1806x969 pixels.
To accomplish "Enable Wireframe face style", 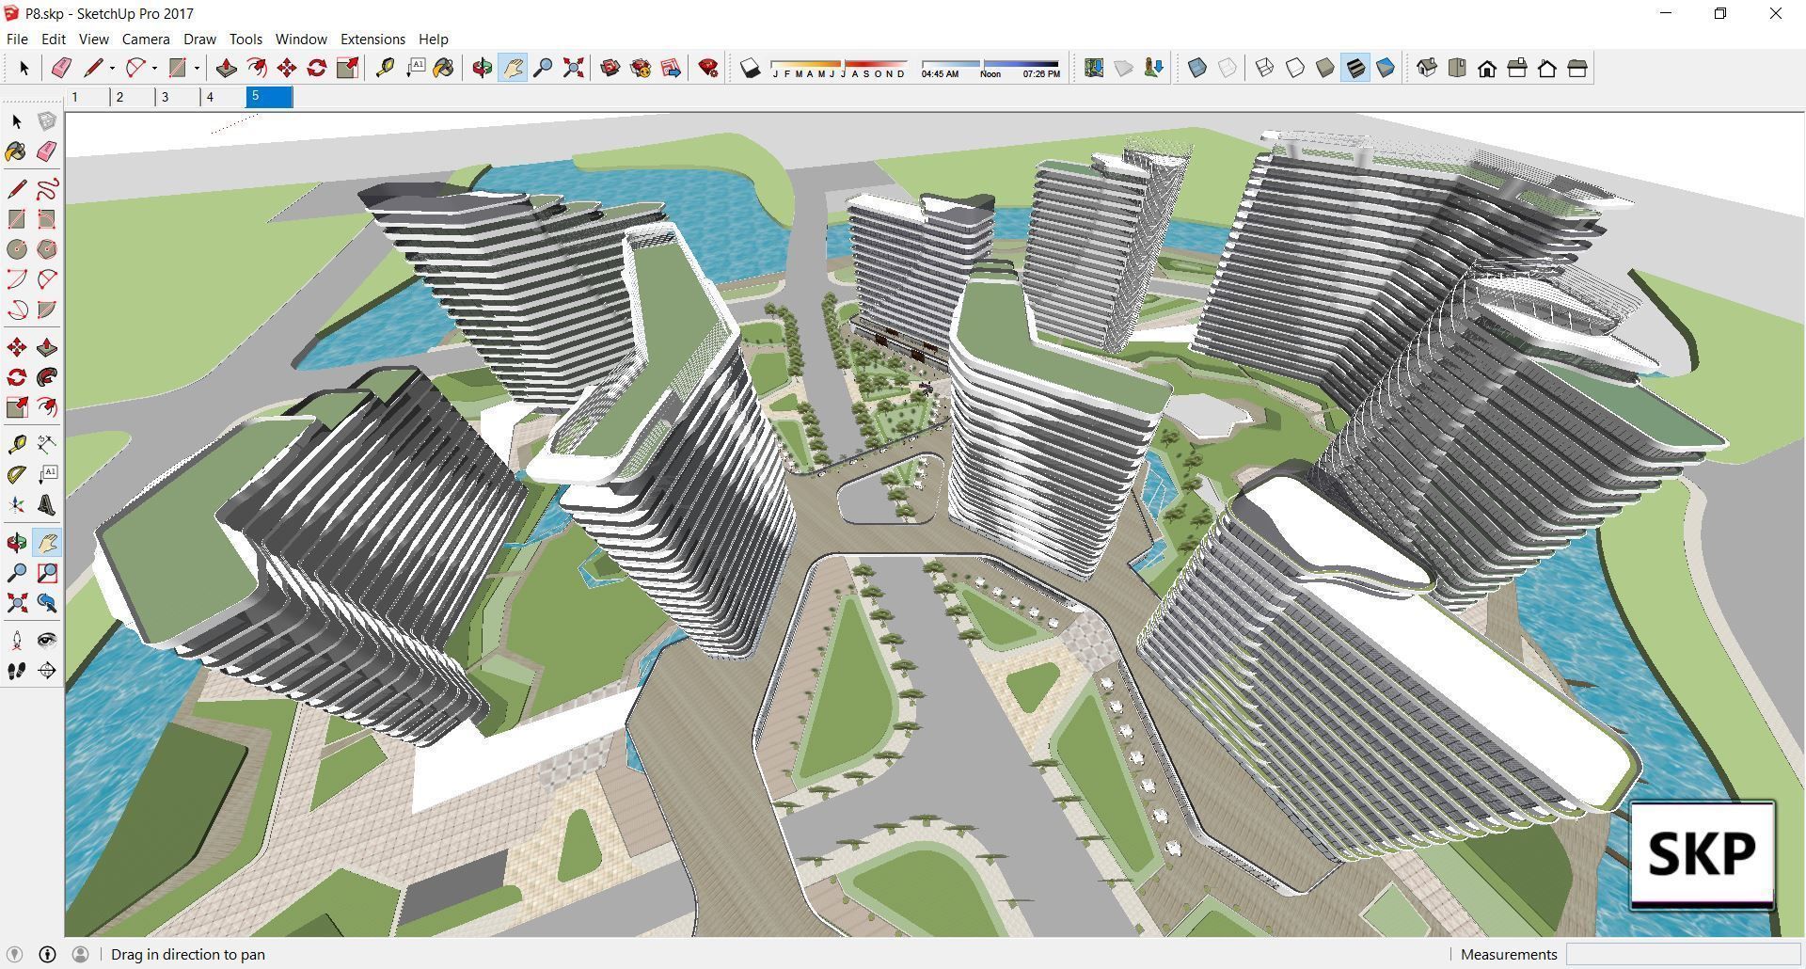I will [1265, 68].
